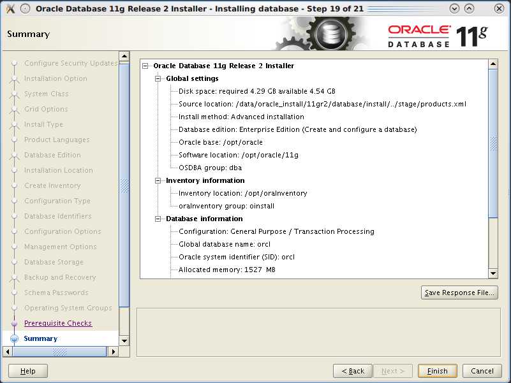511x383 pixels.
Task: Maximize the installer window with the up-arrow icon
Action: tap(470, 8)
